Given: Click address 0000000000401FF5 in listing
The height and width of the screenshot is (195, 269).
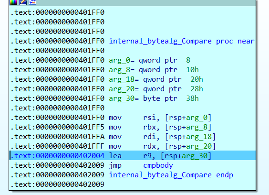Looking at the screenshot, I should click(x=70, y=127).
